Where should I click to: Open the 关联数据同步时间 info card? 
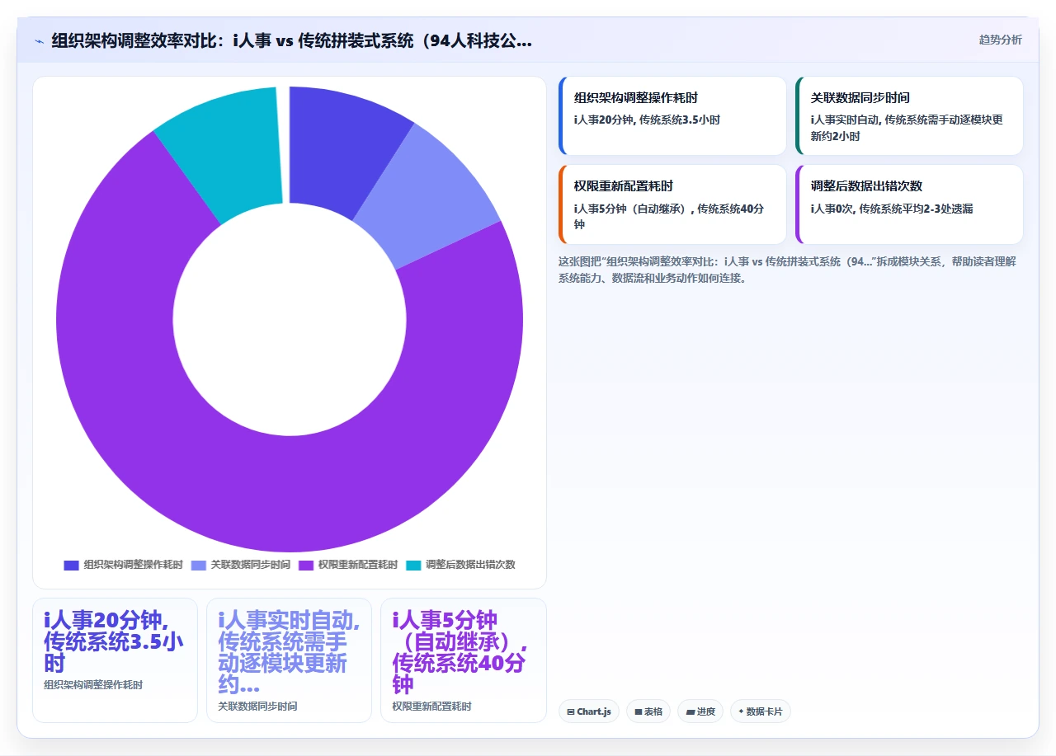coord(909,115)
